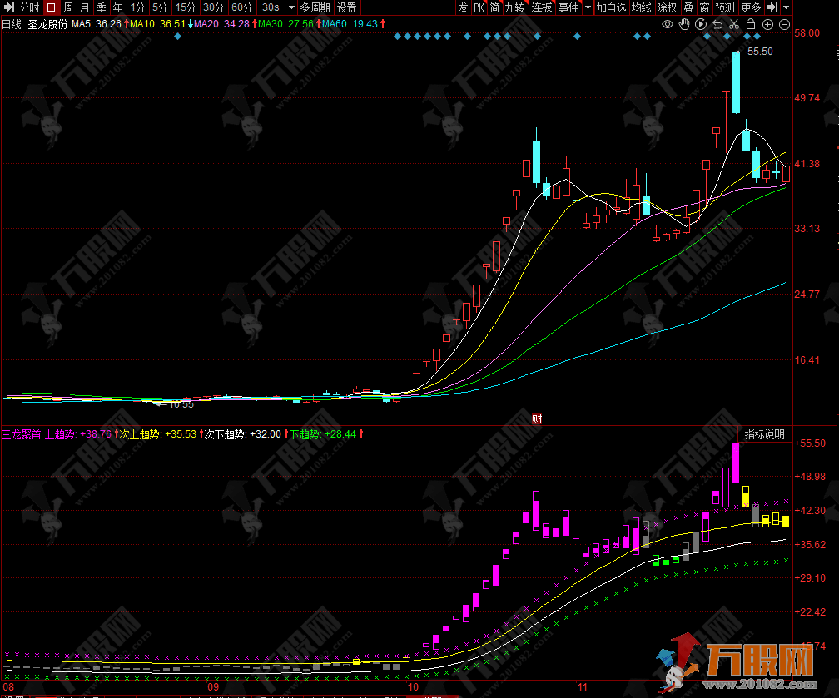Click the tall cyan candlestick at the peak

tap(737, 82)
